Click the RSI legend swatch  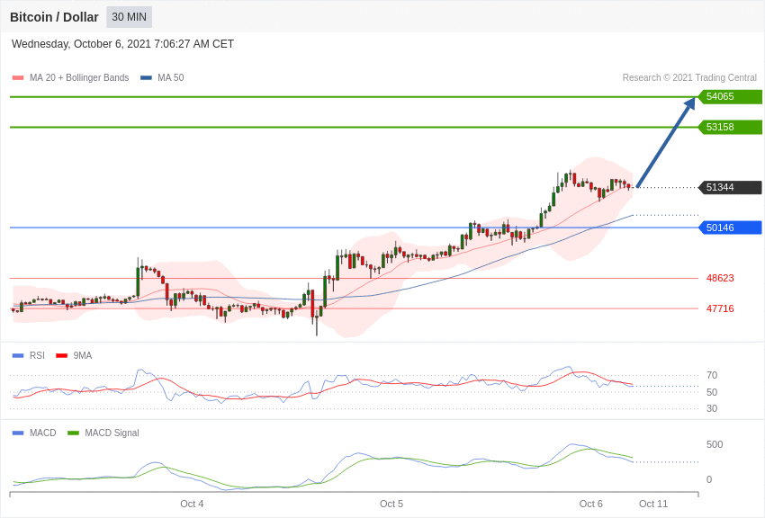18,356
